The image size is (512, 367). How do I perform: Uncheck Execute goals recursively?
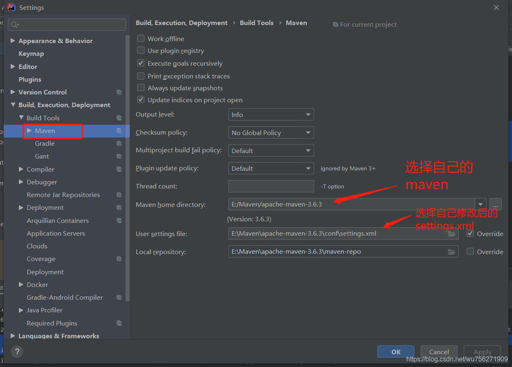coord(141,63)
